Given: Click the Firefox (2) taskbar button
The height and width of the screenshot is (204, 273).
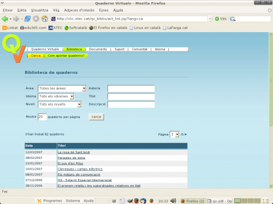Looking at the screenshot, I should [193, 201].
